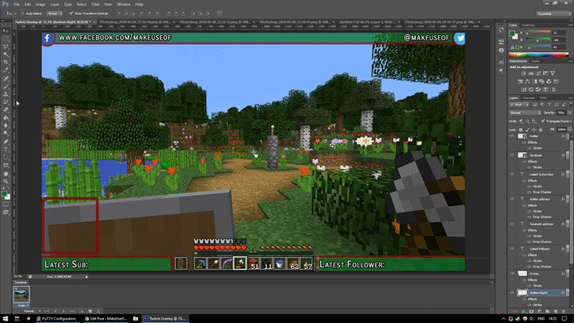
Task: Enable the Auto-Select checkbox
Action: click(22, 14)
